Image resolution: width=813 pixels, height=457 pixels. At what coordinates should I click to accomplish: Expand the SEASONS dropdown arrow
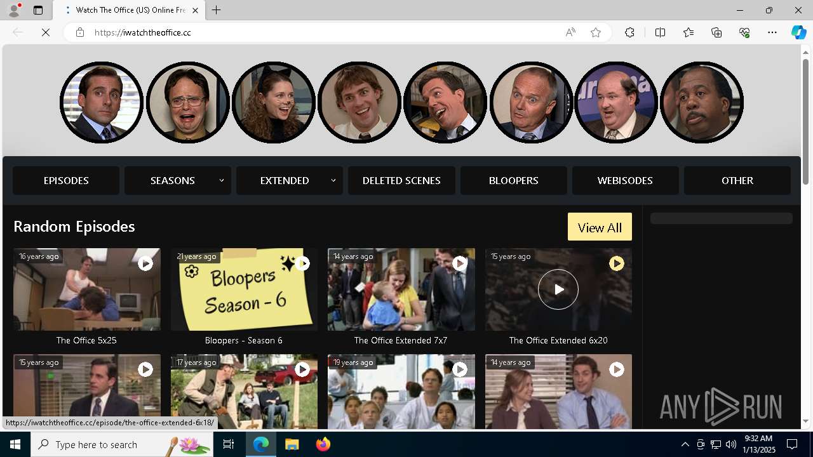(222, 180)
